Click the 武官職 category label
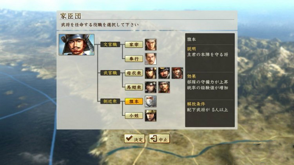 click(x=110, y=73)
